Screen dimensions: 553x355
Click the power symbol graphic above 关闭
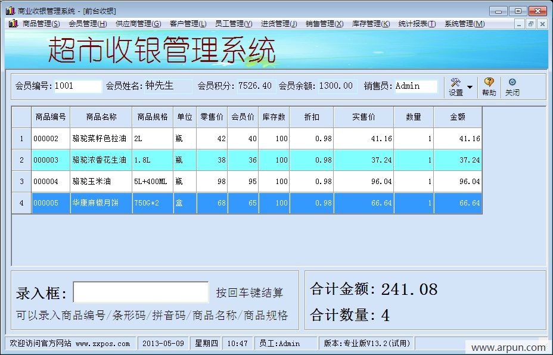coord(511,81)
